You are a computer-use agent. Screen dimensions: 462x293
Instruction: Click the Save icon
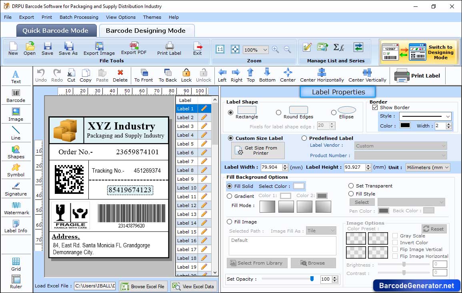tap(48, 49)
